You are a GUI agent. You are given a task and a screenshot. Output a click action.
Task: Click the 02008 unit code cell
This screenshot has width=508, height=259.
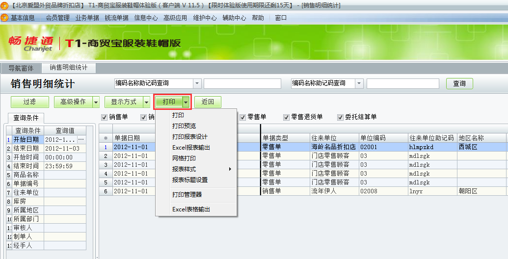(384, 191)
